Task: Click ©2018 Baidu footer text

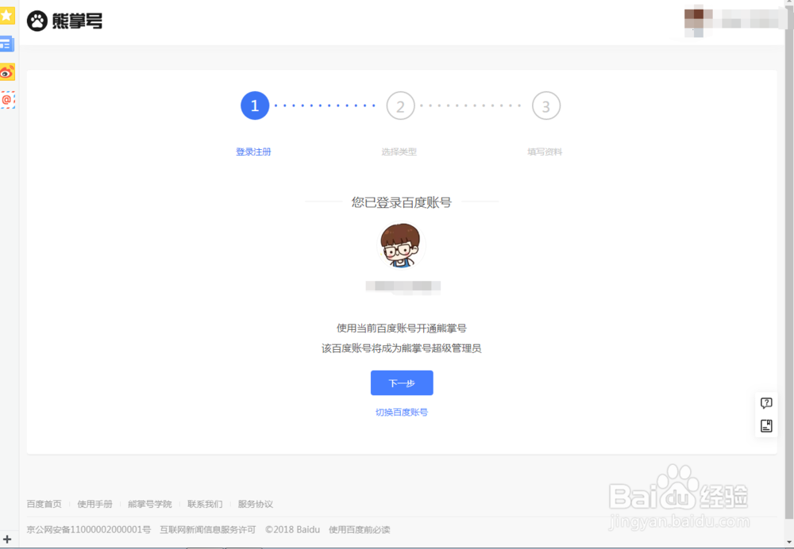Action: click(293, 530)
